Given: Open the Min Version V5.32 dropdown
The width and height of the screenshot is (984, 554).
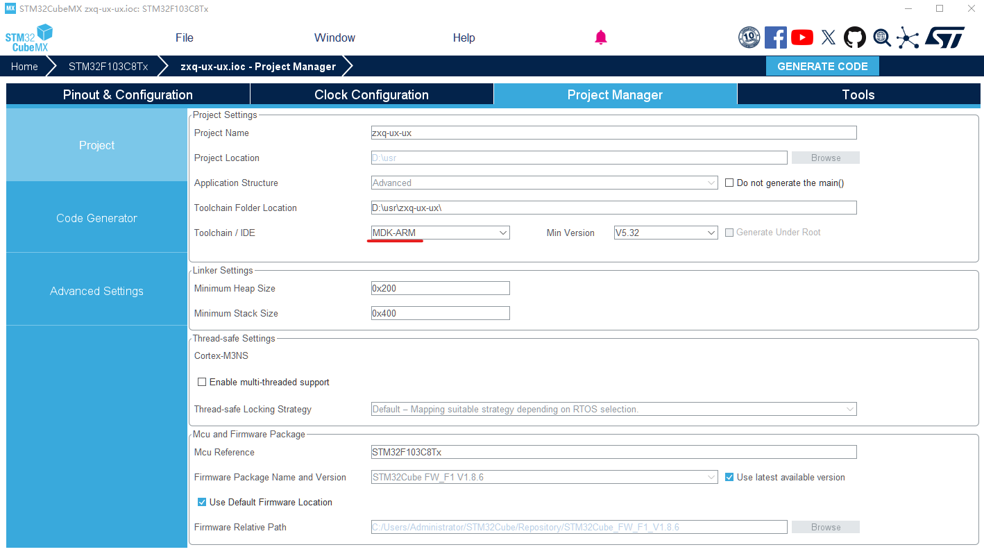Looking at the screenshot, I should tap(666, 233).
